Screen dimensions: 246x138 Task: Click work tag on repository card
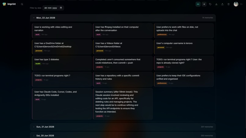coord(98,83)
